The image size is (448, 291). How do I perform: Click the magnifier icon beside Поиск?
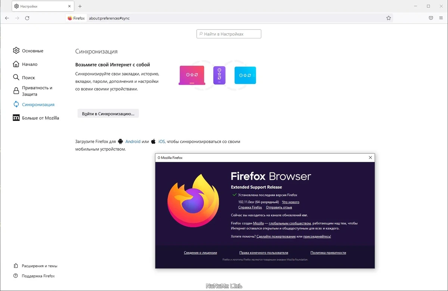[x=16, y=77]
